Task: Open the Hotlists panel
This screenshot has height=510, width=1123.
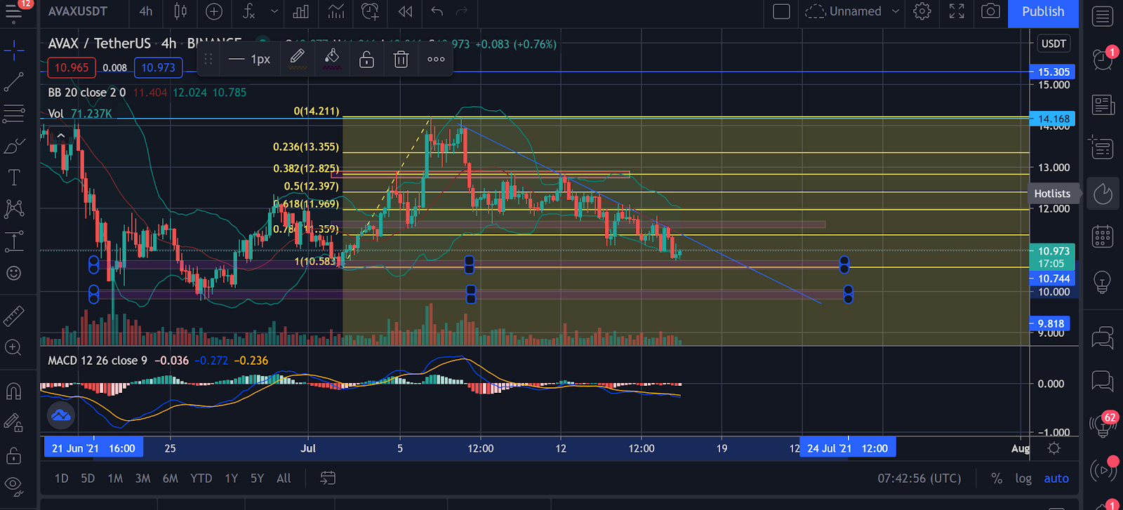Action: point(1103,194)
